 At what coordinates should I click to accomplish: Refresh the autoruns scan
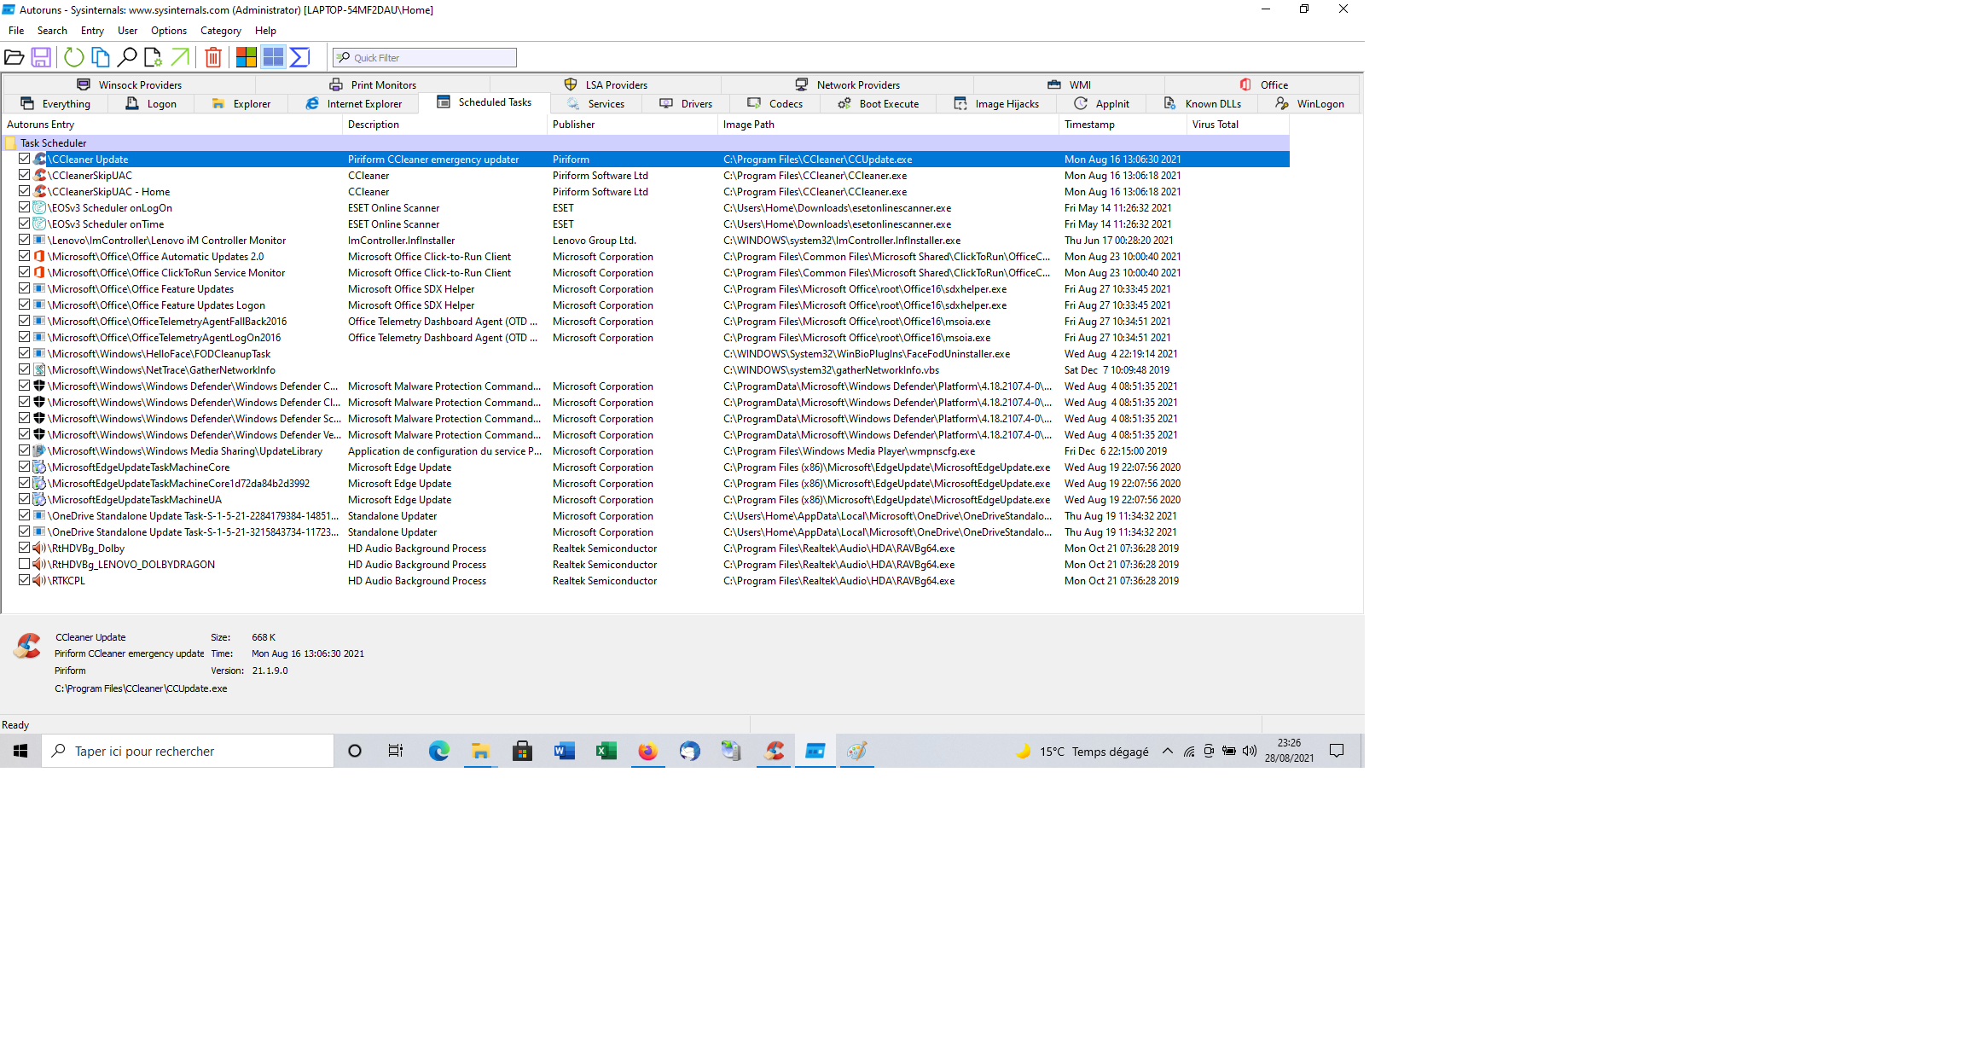pos(74,57)
